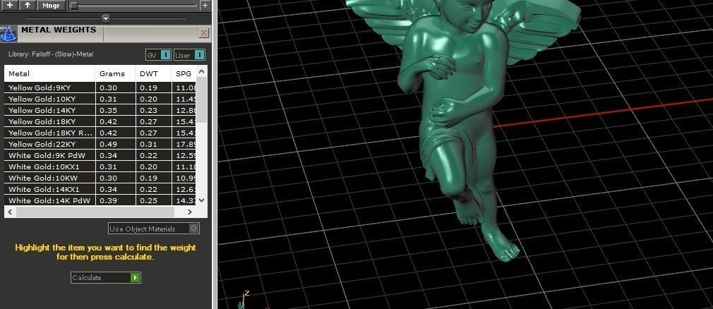713x309 pixels.
Task: Click the 0.25 DWT value for 14K PdW
Action: (x=149, y=201)
